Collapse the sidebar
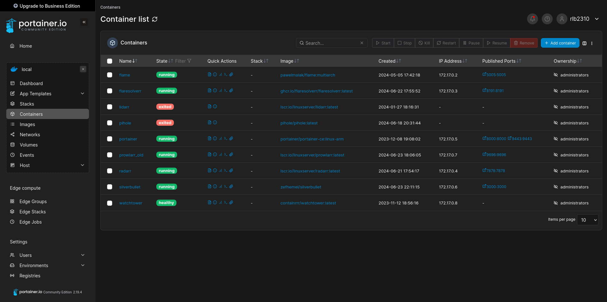 point(84,22)
